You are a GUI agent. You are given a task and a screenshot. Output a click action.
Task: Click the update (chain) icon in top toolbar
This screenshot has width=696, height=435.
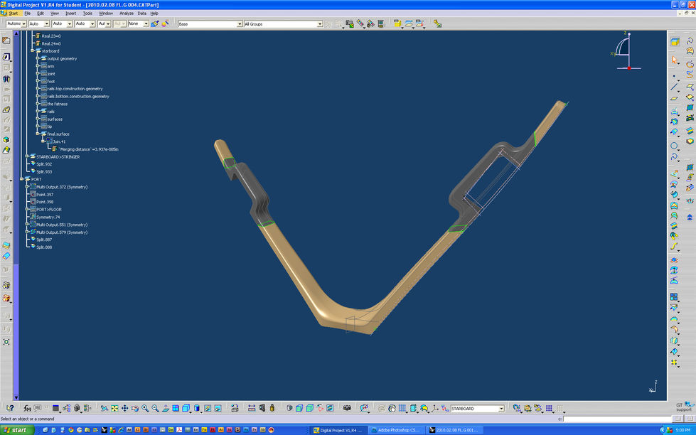(x=438, y=23)
